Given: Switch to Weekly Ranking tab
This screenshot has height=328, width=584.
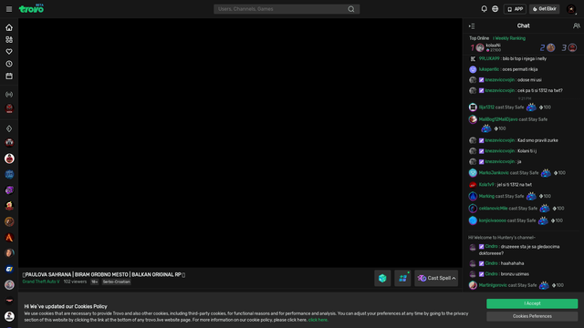Looking at the screenshot, I should (x=510, y=38).
